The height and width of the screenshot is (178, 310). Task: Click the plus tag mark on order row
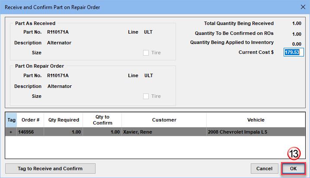[x=11, y=132]
